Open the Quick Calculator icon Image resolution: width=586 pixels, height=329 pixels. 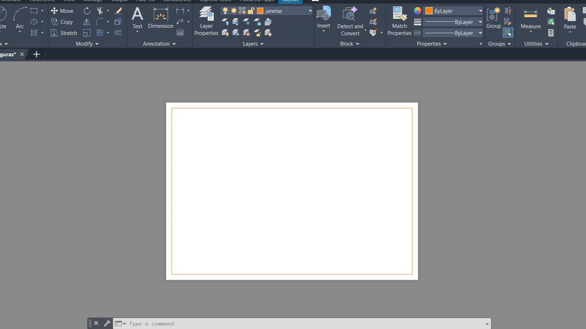coord(551,33)
